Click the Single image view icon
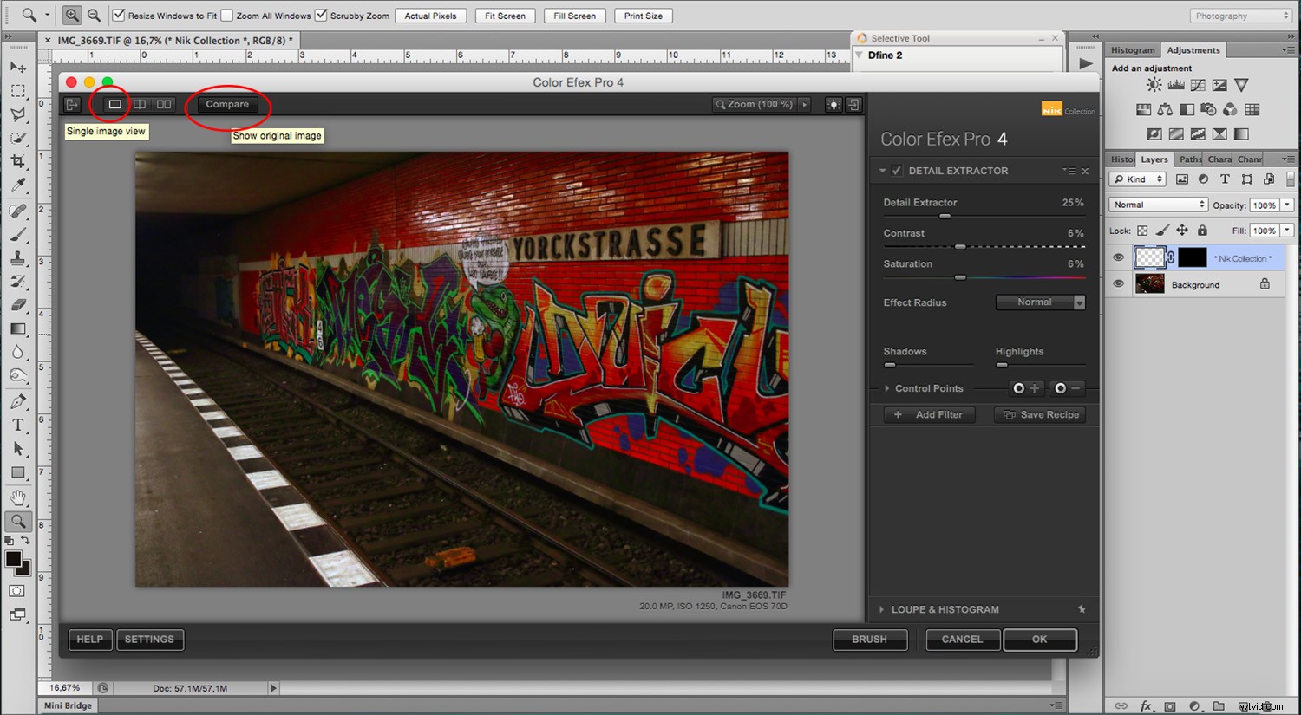This screenshot has height=715, width=1301. coord(113,104)
